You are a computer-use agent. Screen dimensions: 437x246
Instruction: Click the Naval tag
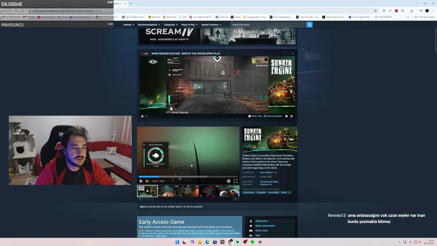click(284, 192)
